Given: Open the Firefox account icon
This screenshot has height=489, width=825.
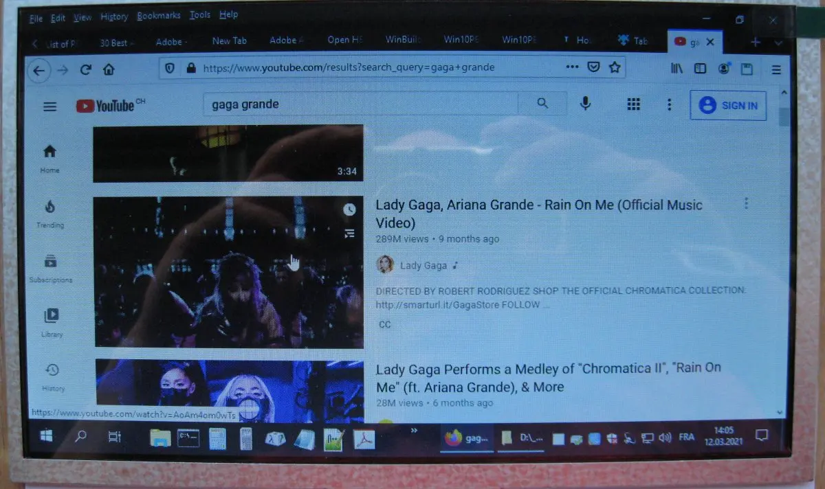Looking at the screenshot, I should 724,69.
